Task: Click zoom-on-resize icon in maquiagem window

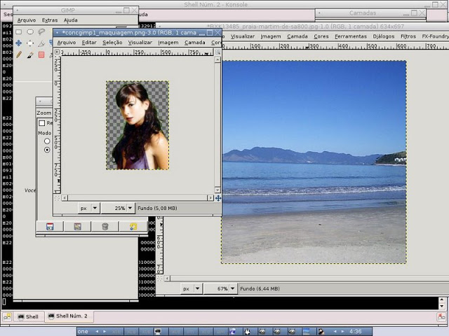Action: click(x=218, y=52)
